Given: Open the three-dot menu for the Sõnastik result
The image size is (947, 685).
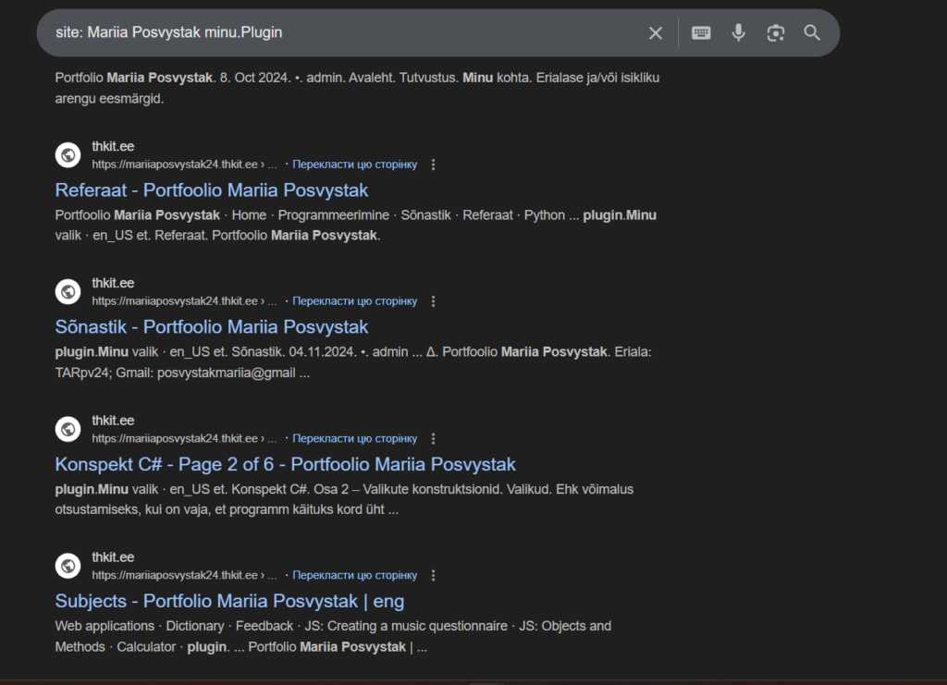Looking at the screenshot, I should coord(434,301).
